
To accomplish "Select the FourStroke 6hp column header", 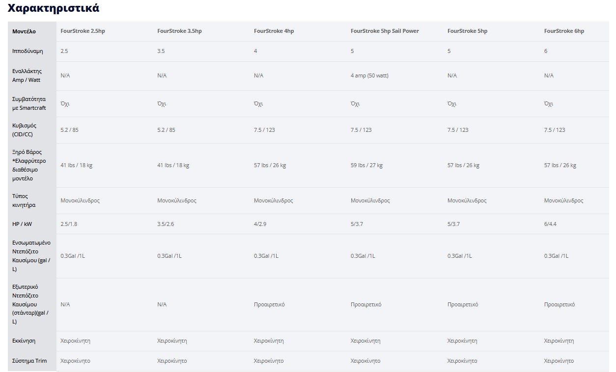I will (564, 31).
